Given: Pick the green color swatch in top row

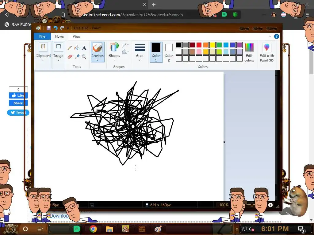Looking at the screenshot, I should (219, 45).
